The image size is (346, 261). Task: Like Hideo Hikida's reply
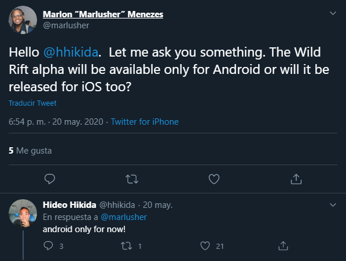(x=205, y=246)
